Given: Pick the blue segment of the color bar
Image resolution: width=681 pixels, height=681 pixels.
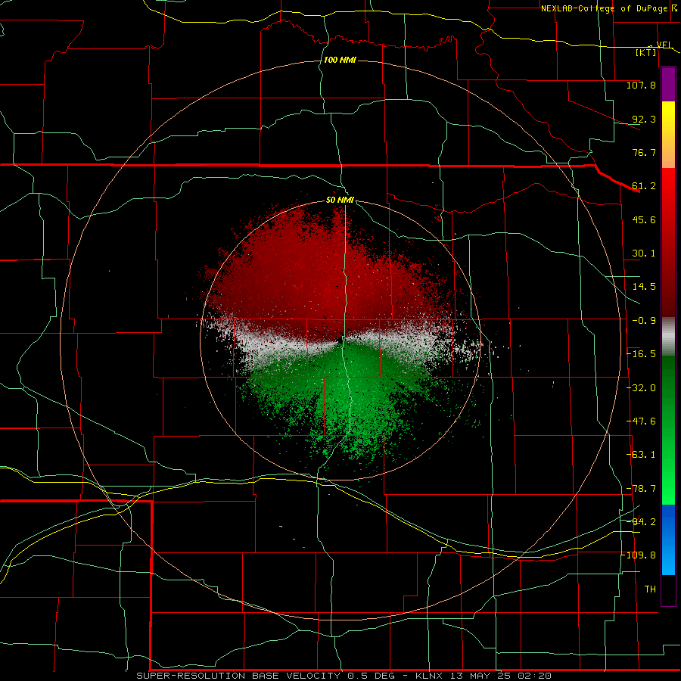Looking at the screenshot, I should [668, 540].
